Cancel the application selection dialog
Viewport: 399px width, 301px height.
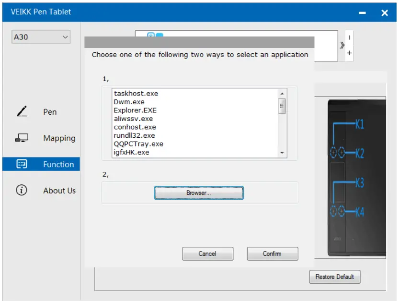208,253
